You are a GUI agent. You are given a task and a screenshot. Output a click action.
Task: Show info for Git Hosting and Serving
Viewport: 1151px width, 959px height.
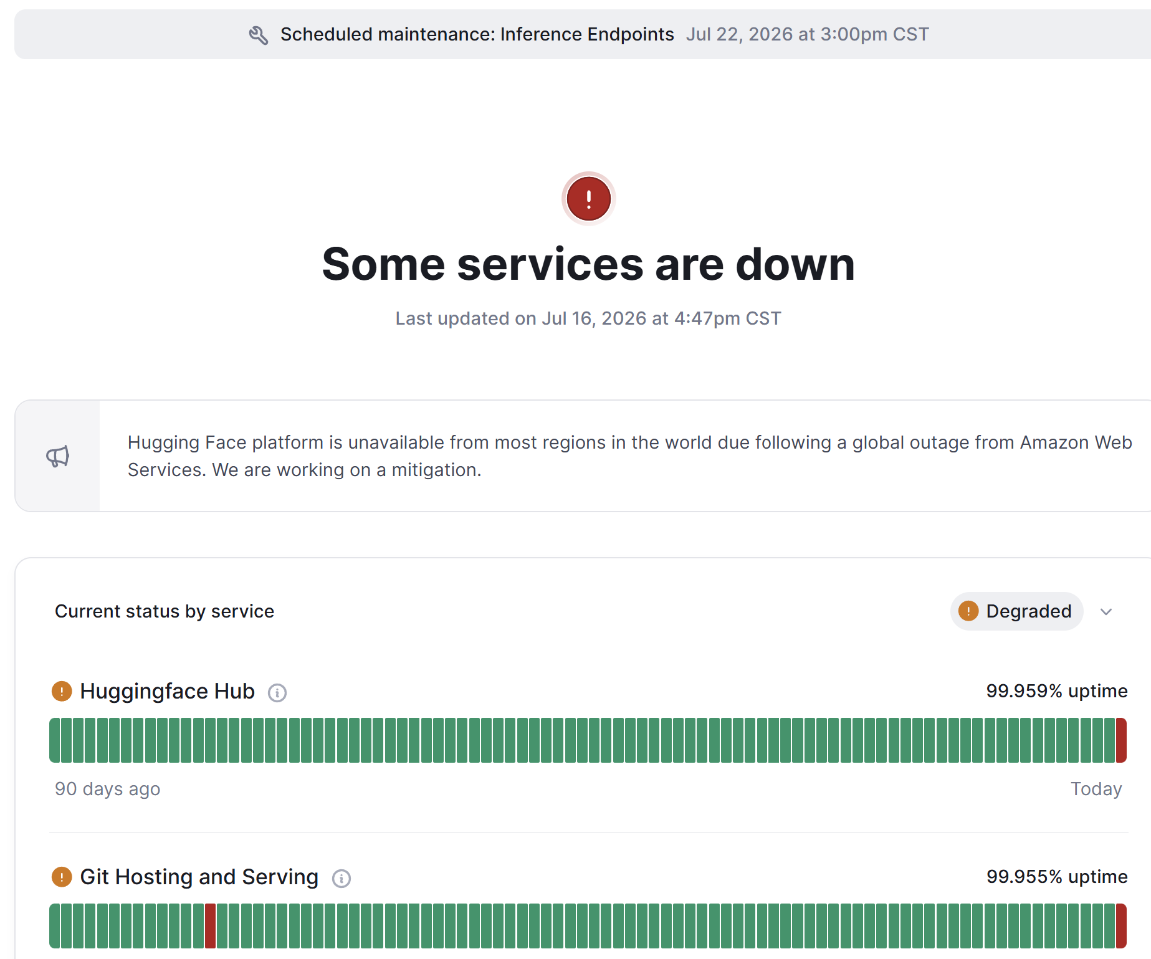[x=341, y=878]
